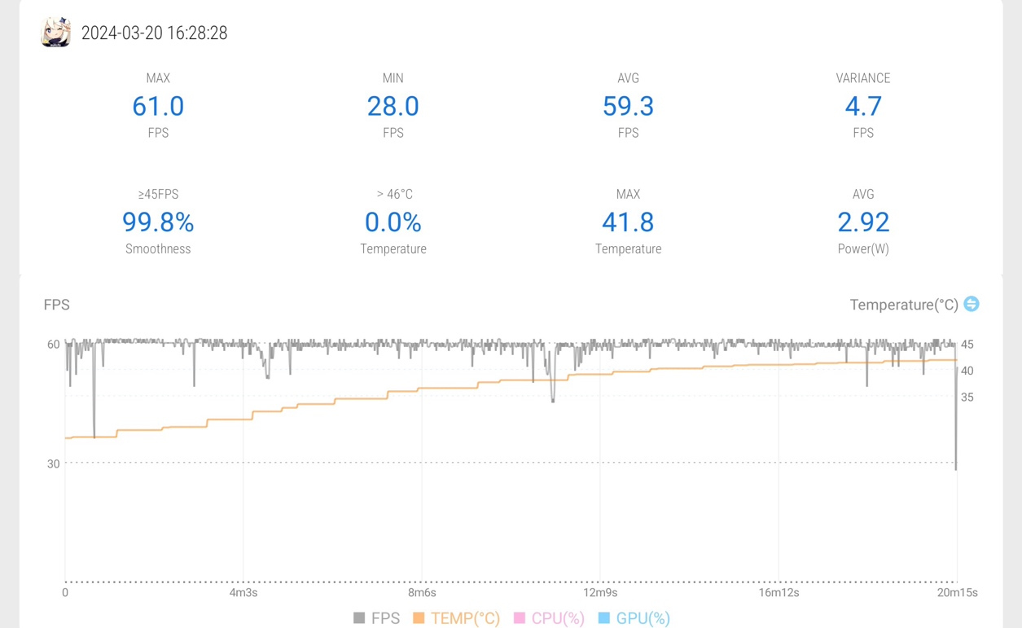Enable the CPU(%) series in the legend
The height and width of the screenshot is (628, 1022).
tap(549, 618)
